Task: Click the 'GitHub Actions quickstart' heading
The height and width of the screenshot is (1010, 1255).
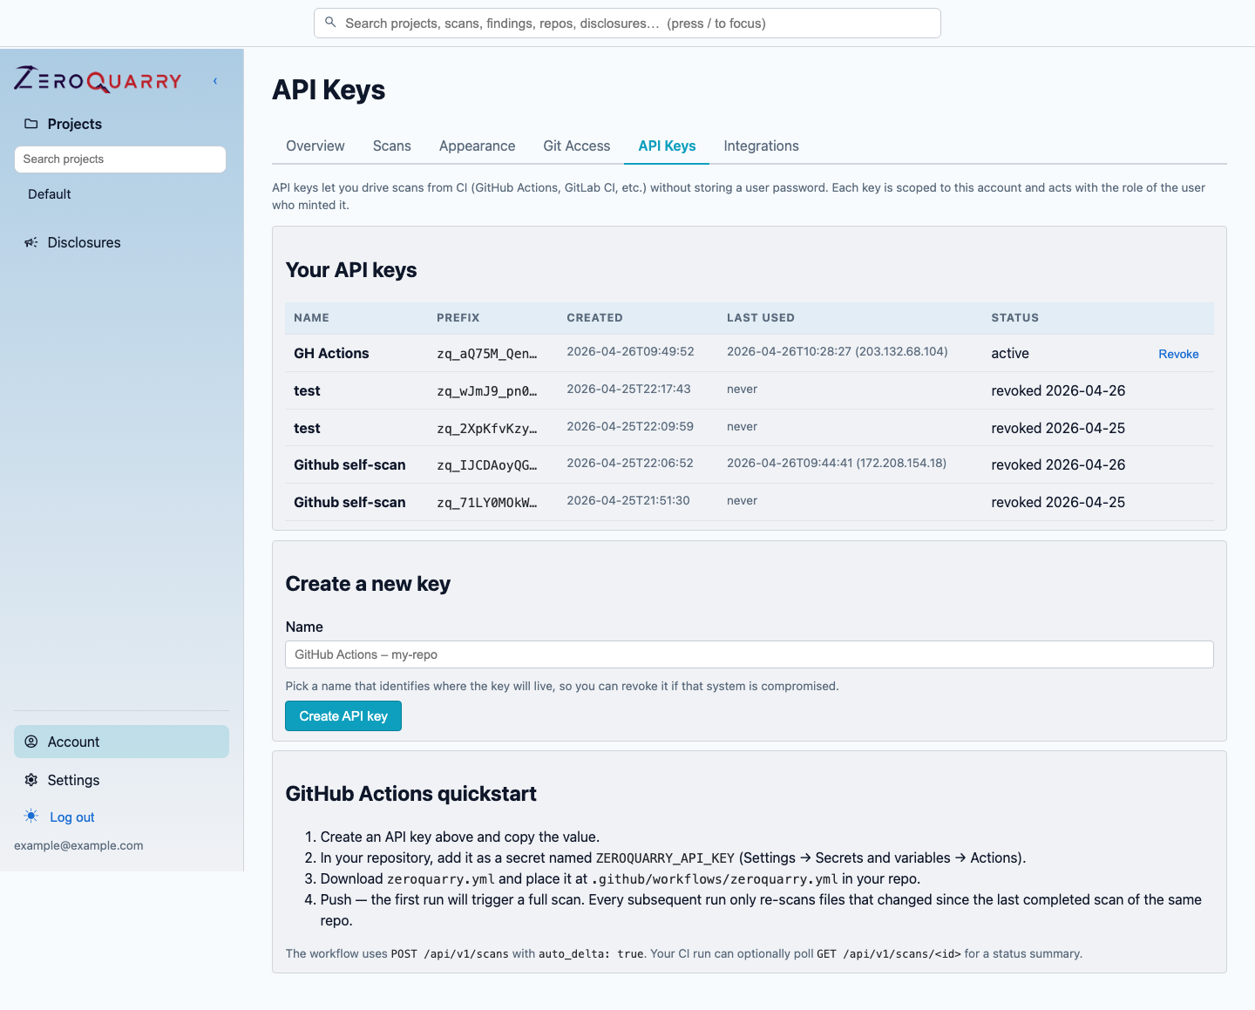Action: [410, 794]
